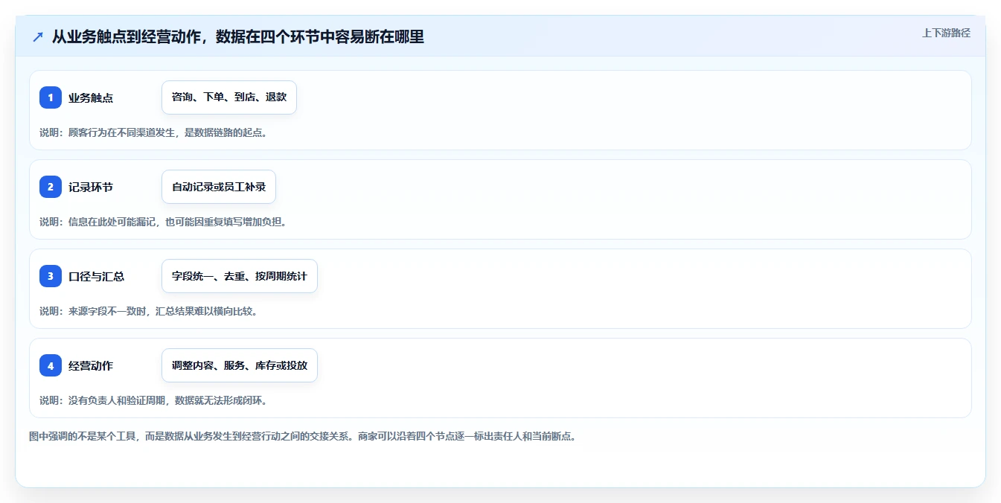
Task: Select the 咨询、下单、到店、退款 chip
Action: click(x=229, y=97)
